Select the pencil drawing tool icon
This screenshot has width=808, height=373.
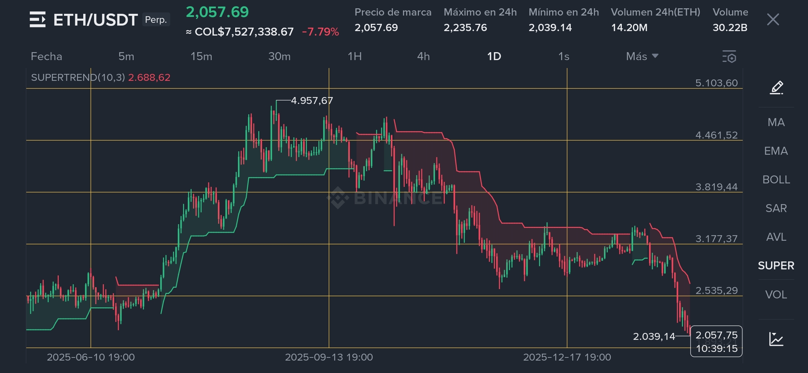coord(776,87)
